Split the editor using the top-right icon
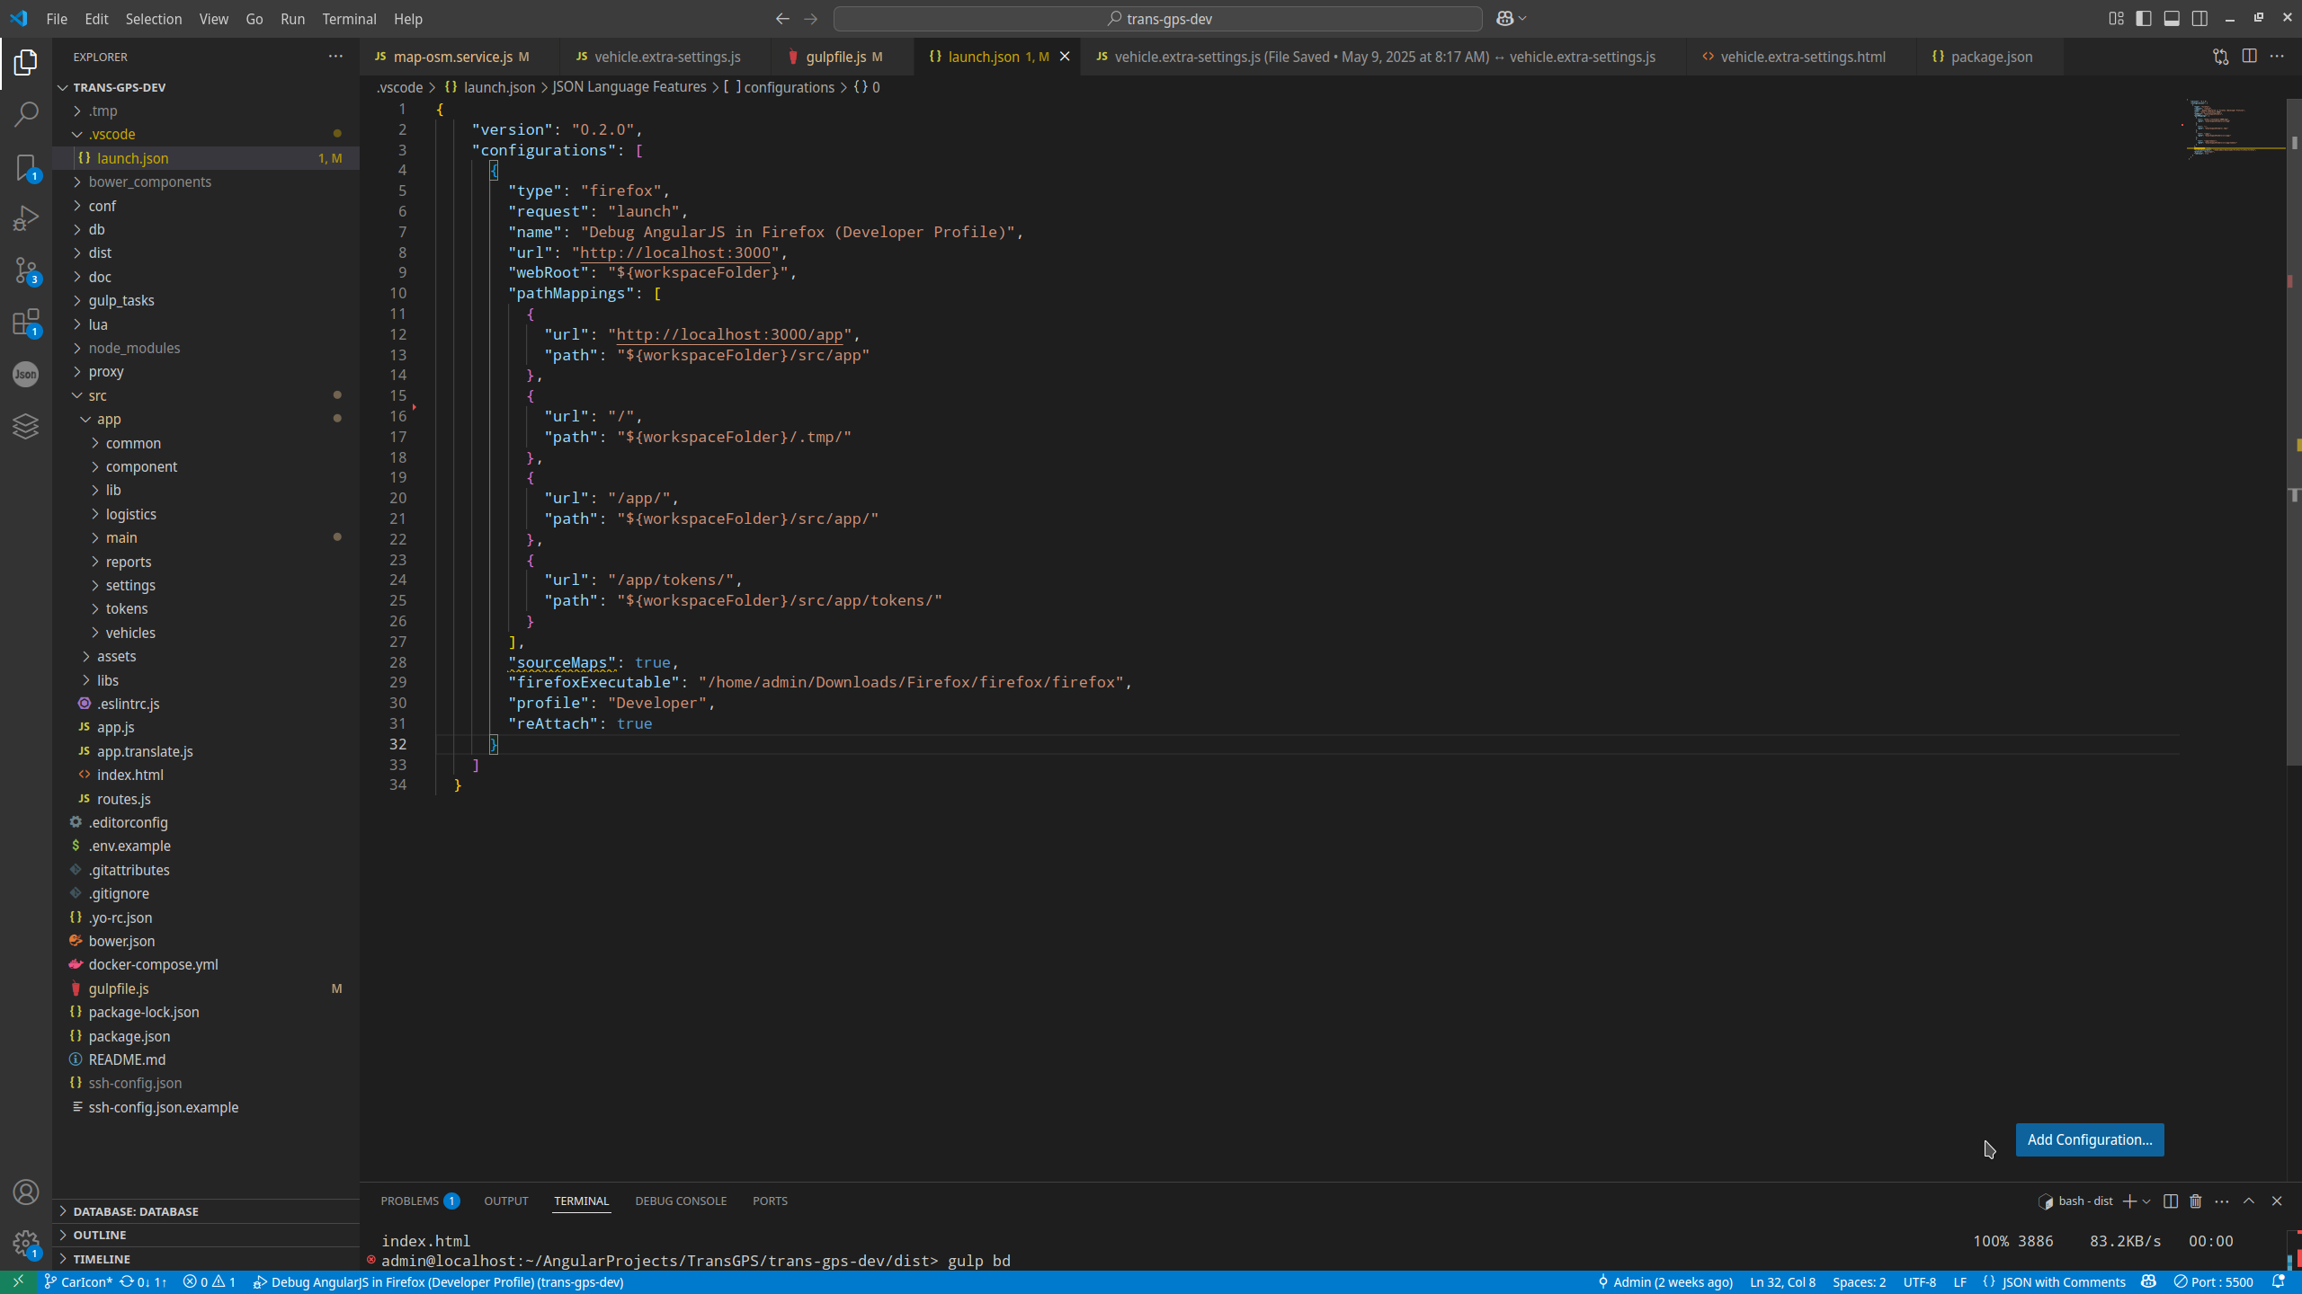2302x1294 pixels. click(2250, 56)
